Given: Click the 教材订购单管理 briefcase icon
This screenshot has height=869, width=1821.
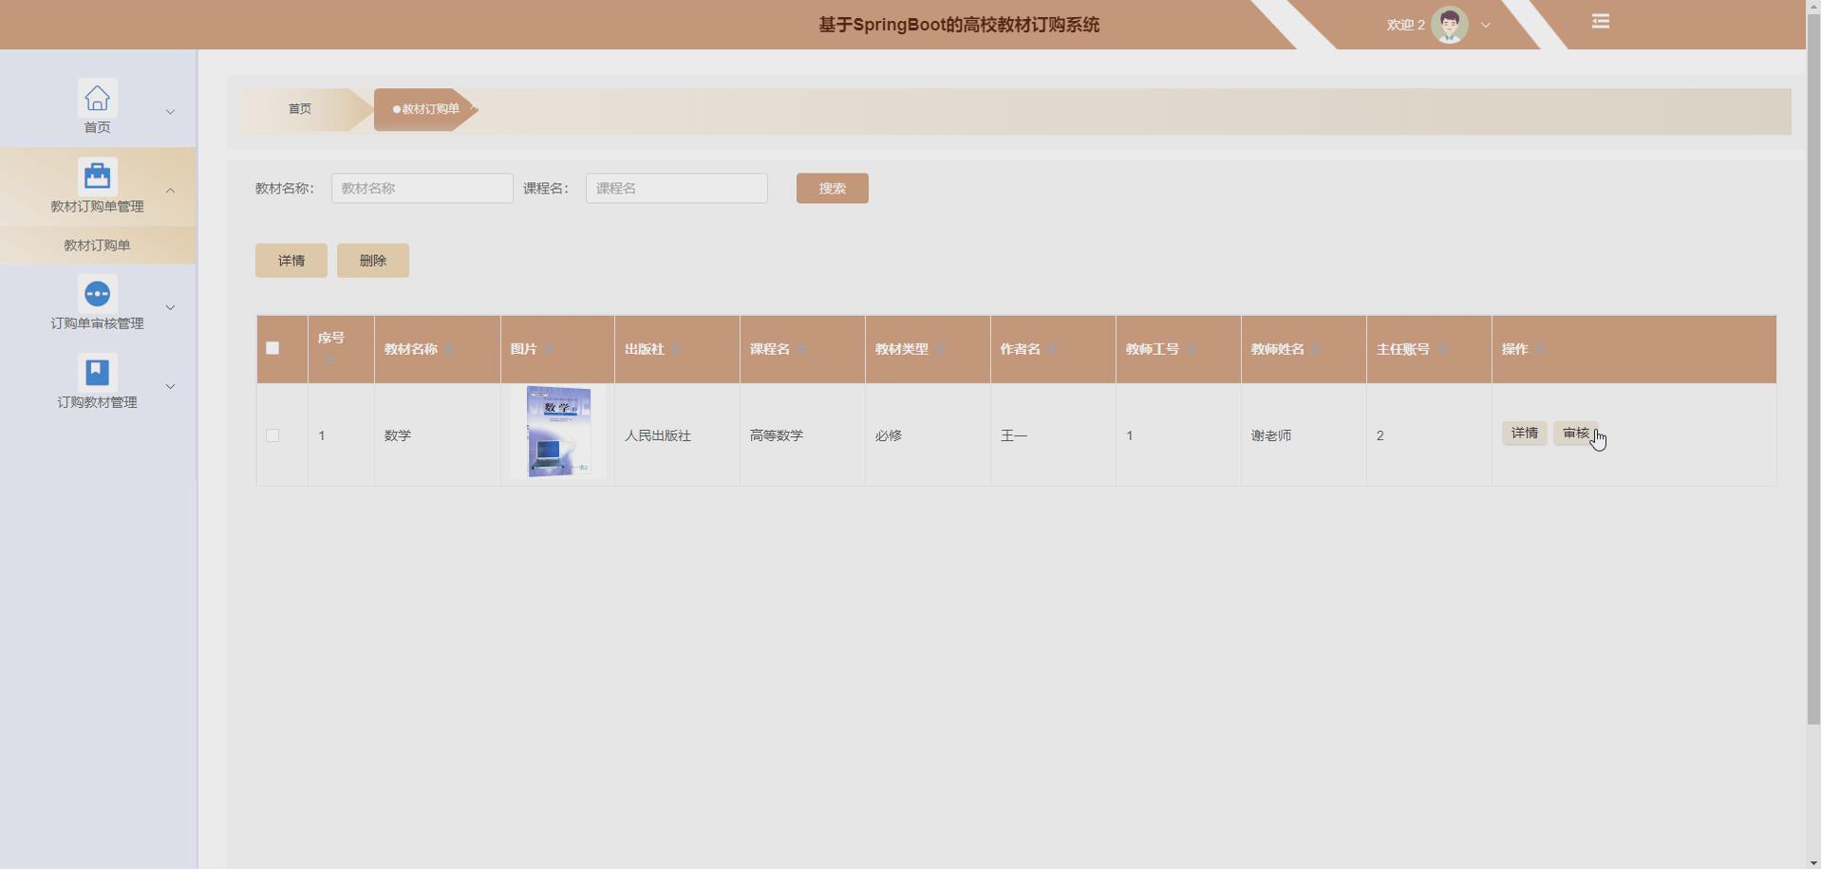Looking at the screenshot, I should pos(97,176).
